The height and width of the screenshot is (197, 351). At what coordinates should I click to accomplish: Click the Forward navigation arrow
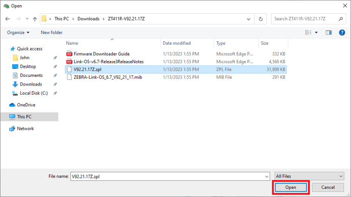[18, 19]
